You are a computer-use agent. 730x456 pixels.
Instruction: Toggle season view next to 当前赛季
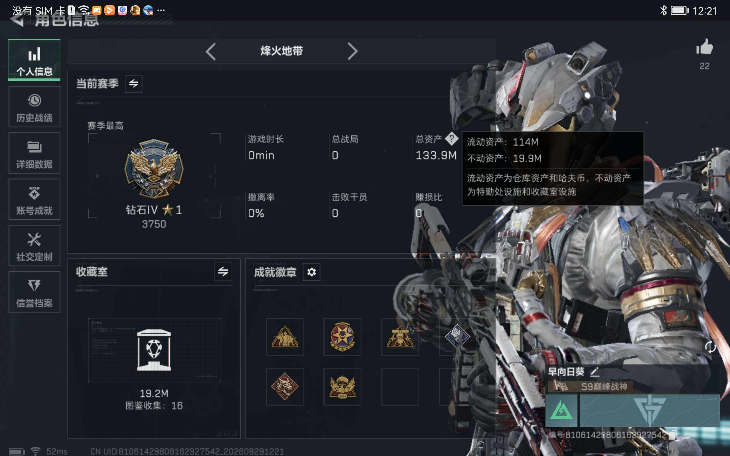(x=133, y=84)
